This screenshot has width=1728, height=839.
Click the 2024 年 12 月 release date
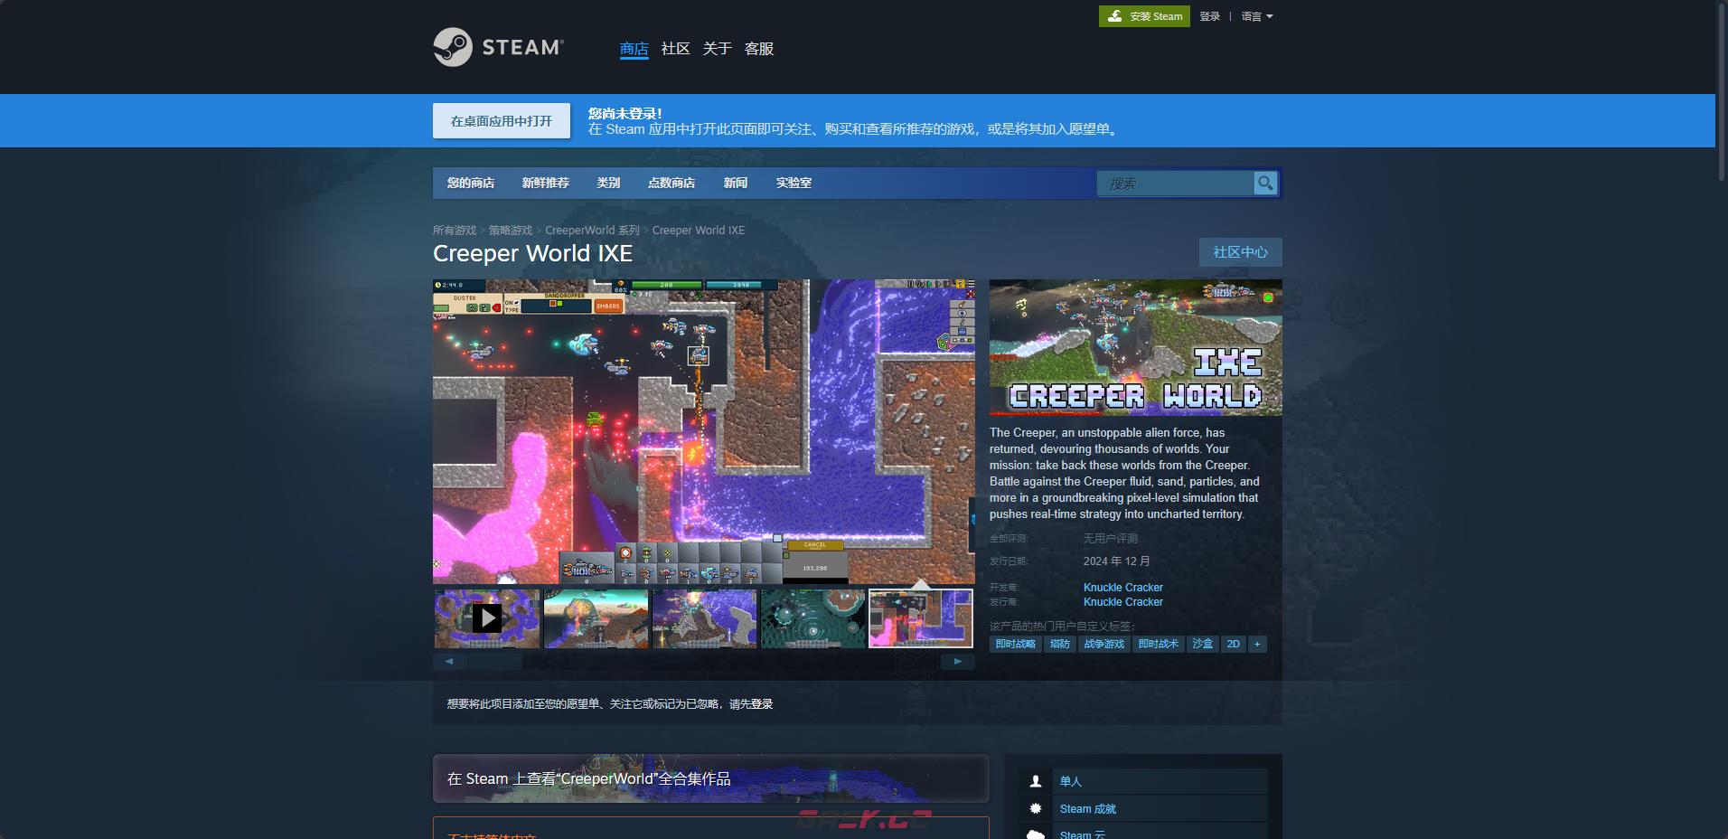pos(1117,561)
